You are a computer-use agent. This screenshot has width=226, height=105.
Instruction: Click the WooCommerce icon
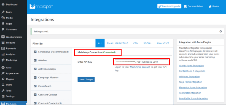(x=3, y=37)
